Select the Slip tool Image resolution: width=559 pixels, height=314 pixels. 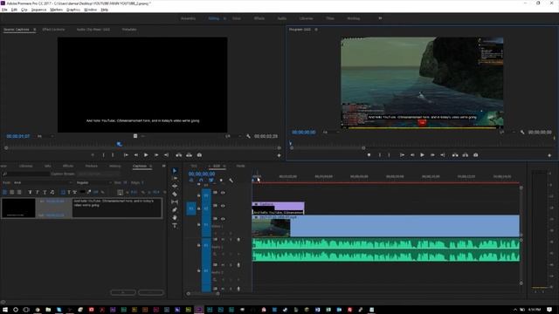tap(175, 201)
